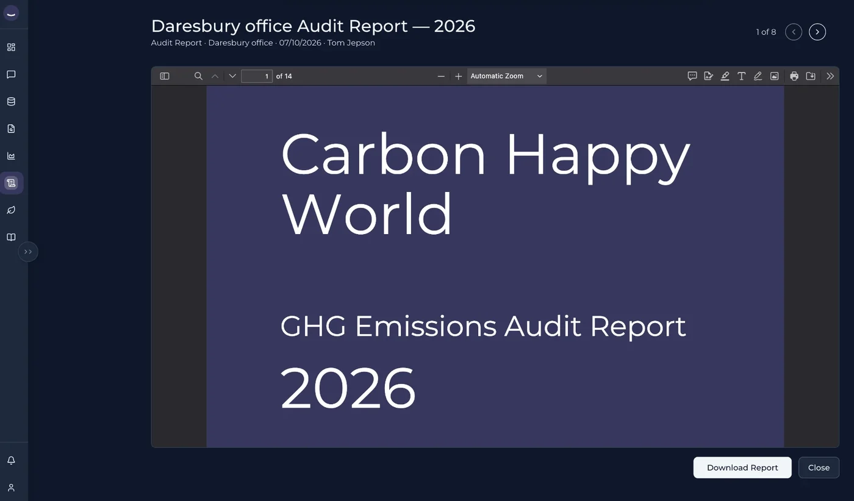This screenshot has height=501, width=854.
Task: Open the Automatic Zoom dropdown
Action: [x=506, y=76]
